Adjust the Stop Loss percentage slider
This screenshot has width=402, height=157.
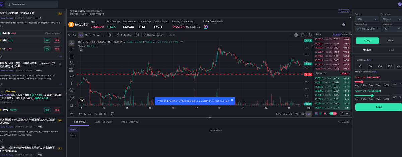[372, 82]
